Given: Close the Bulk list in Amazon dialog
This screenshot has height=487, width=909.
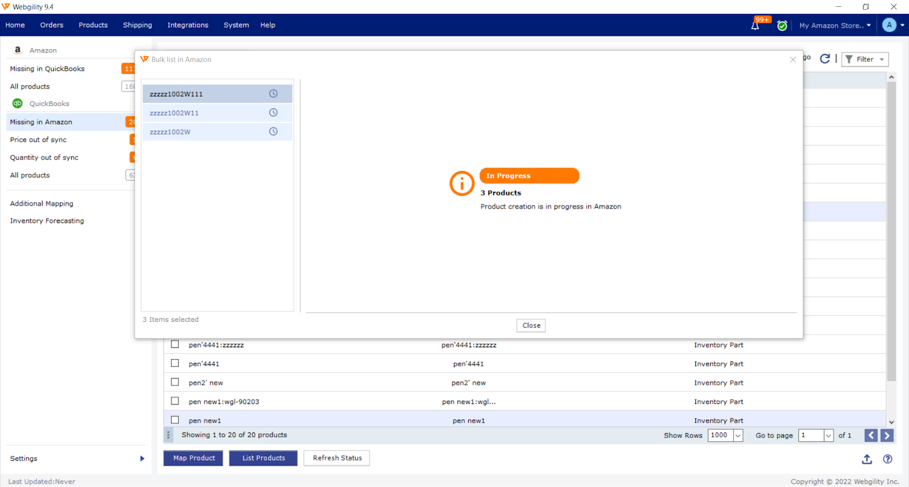Looking at the screenshot, I should pos(793,60).
